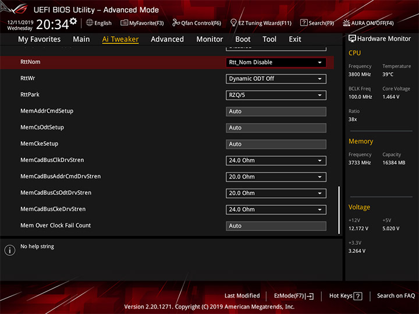419x314 pixels.
Task: Expand the MemCadBusClkDrvStren dropdown
Action: coord(276,160)
